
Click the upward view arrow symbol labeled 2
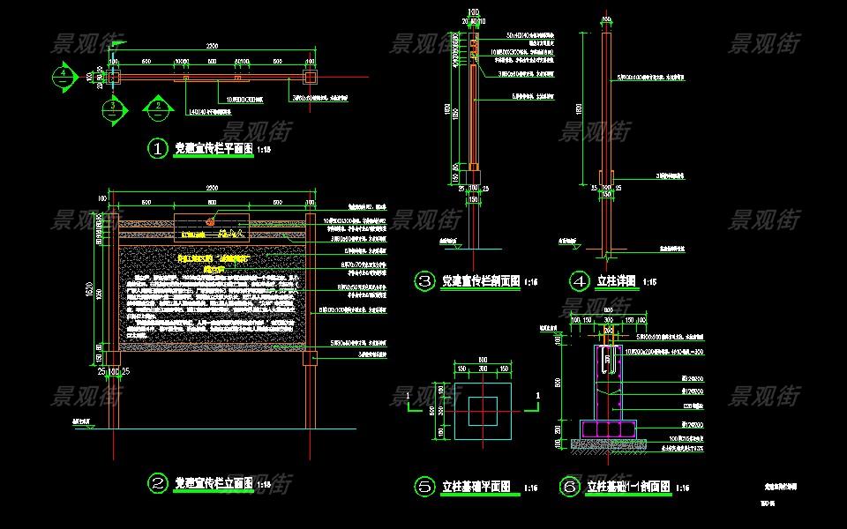[x=158, y=108]
